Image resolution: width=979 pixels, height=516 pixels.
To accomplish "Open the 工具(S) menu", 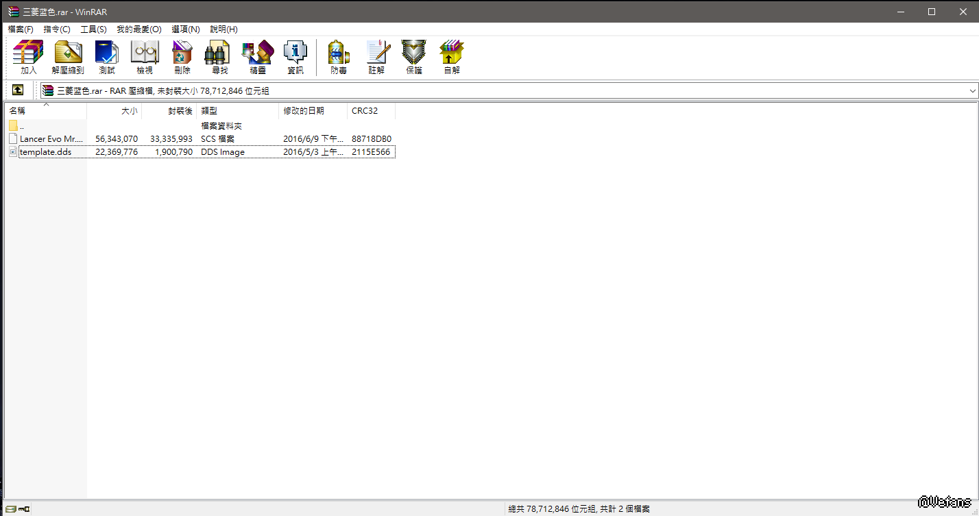I will point(93,29).
